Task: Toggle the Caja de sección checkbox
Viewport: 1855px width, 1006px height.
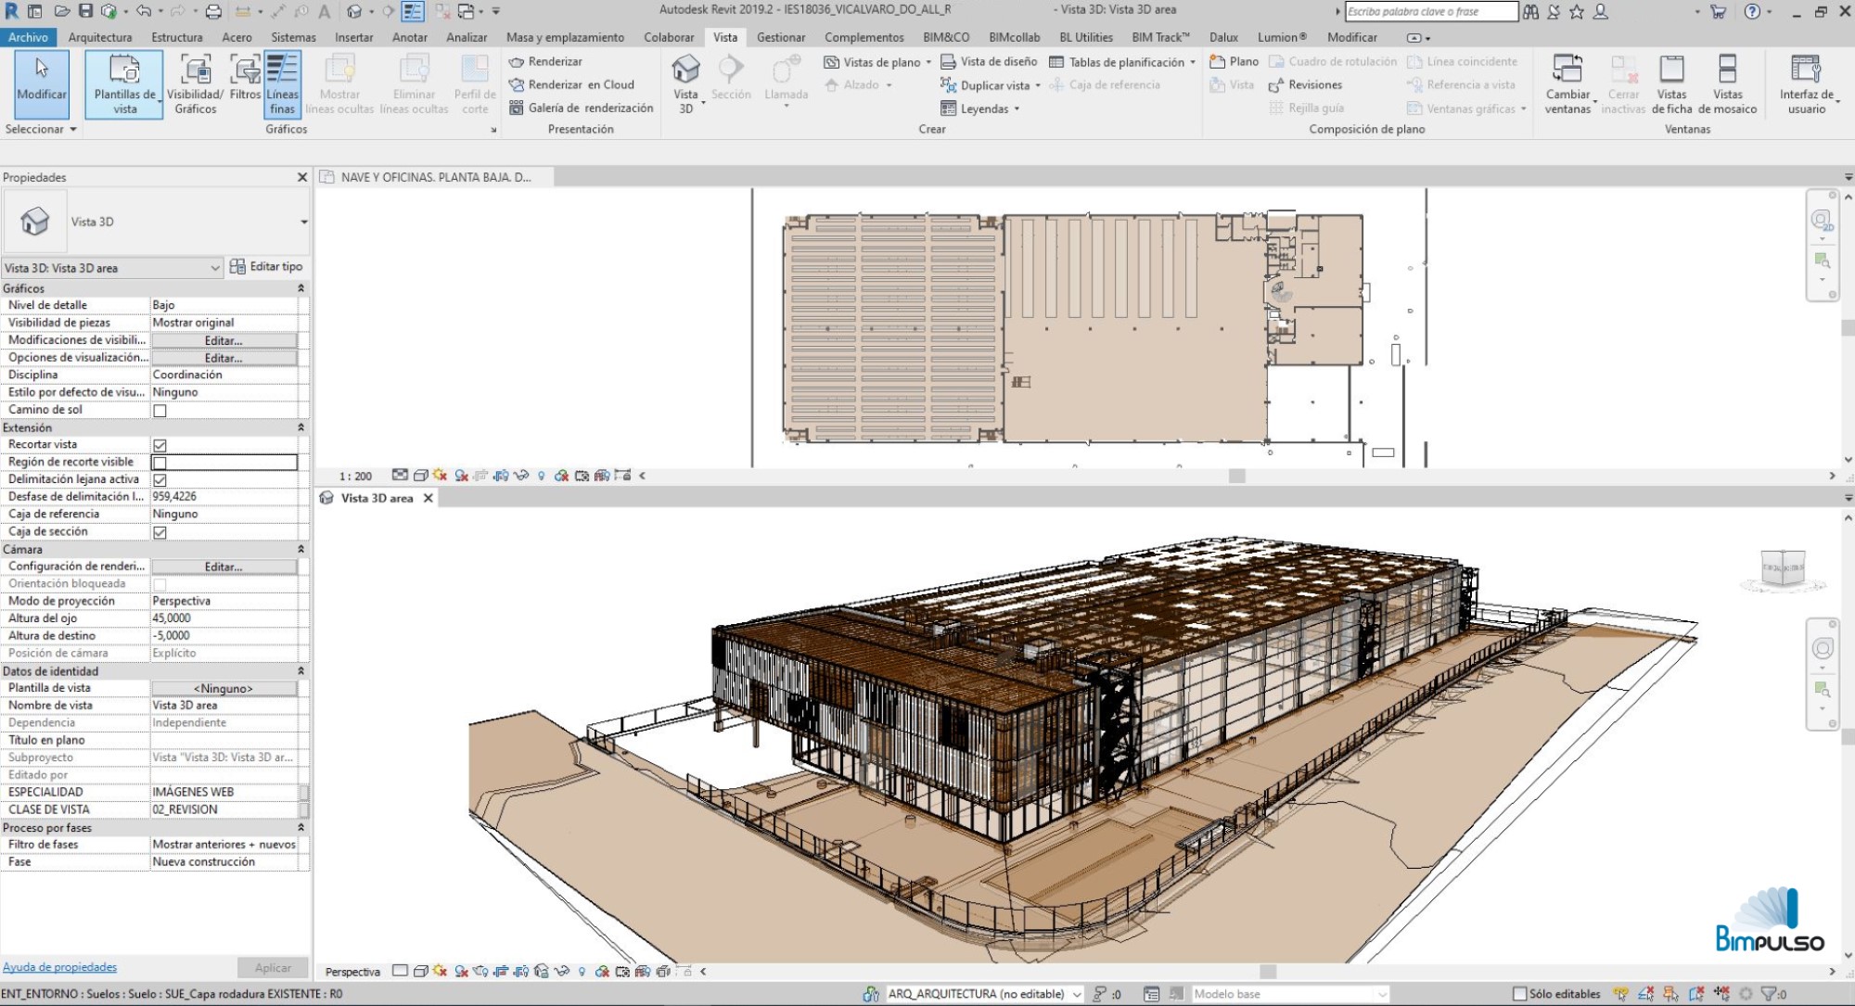Action: tap(160, 532)
